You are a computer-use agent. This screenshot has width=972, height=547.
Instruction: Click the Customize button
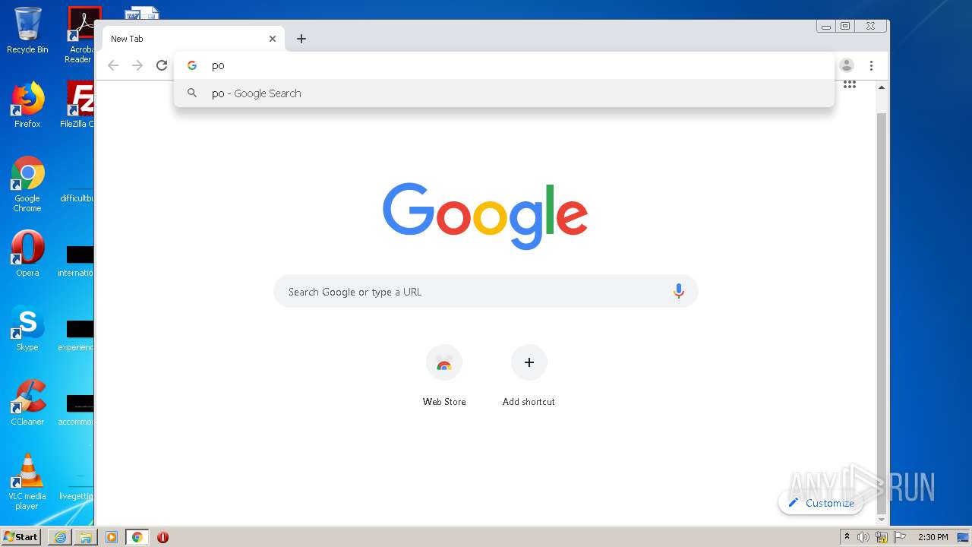pyautogui.click(x=821, y=503)
